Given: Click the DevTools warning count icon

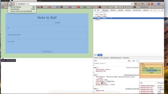Looking at the screenshot, I should click(155, 10).
